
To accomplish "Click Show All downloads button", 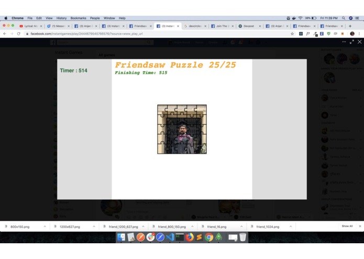I will pyautogui.click(x=347, y=226).
